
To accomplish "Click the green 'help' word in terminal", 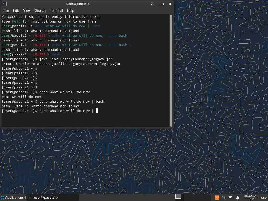I will 16,21.
